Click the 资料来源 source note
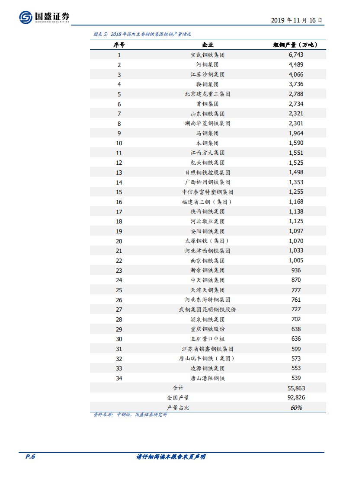 point(130,415)
